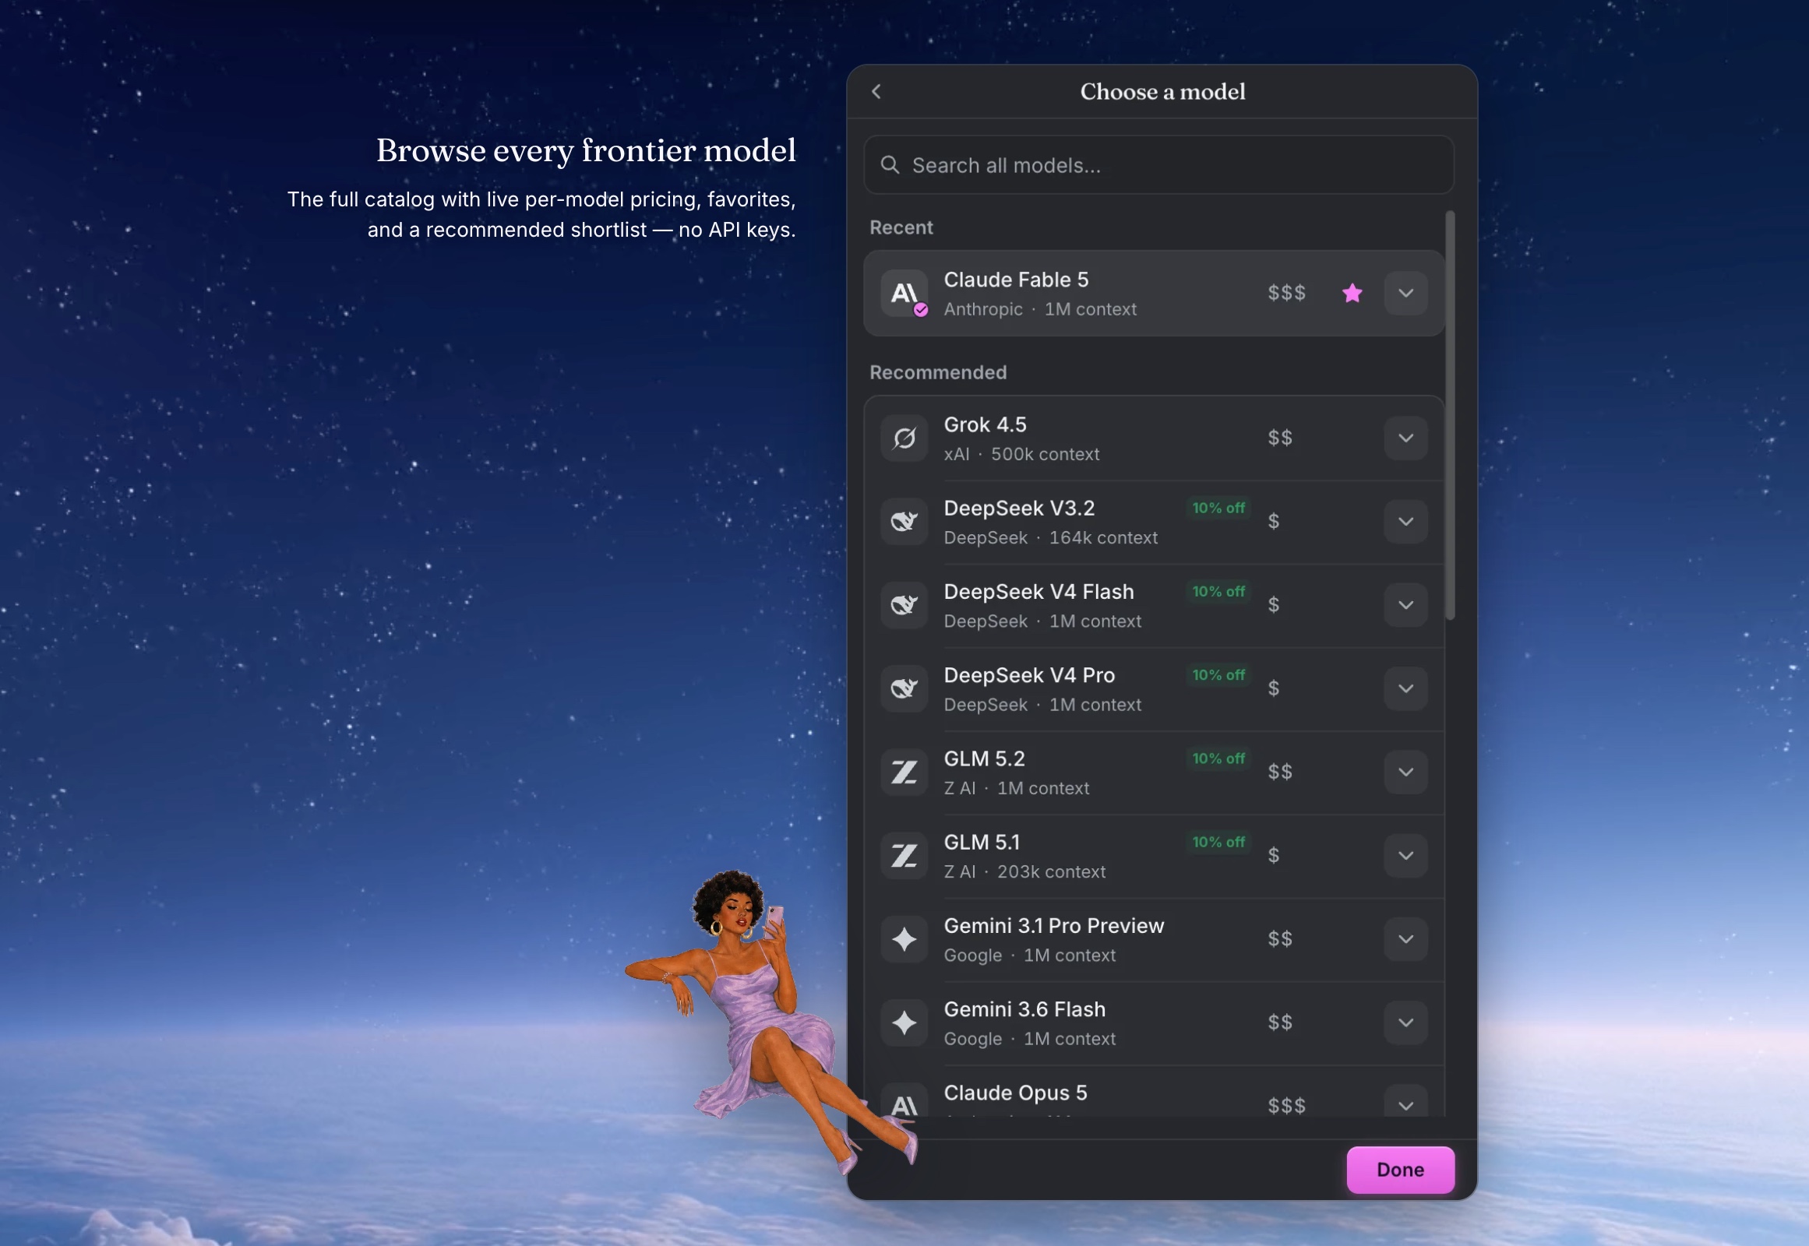
Task: Click "xAI · 500k context" under Grok 4.5
Action: (1021, 454)
